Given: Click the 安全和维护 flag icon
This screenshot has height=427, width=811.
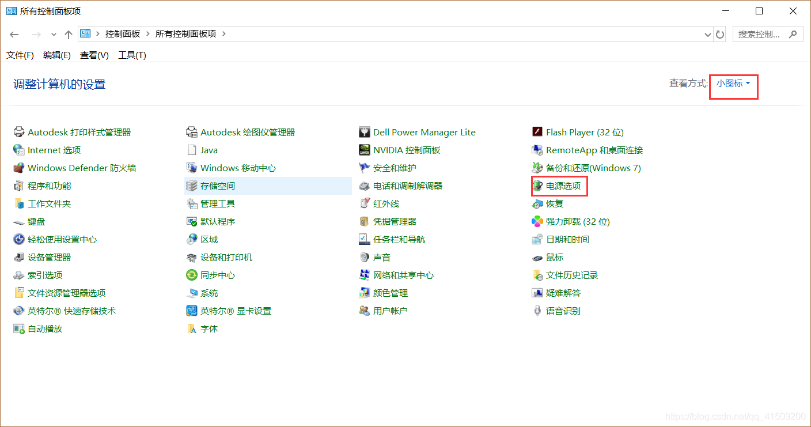Looking at the screenshot, I should 364,168.
